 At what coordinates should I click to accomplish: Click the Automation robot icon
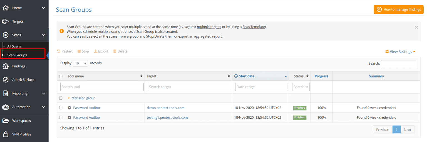tap(6, 107)
